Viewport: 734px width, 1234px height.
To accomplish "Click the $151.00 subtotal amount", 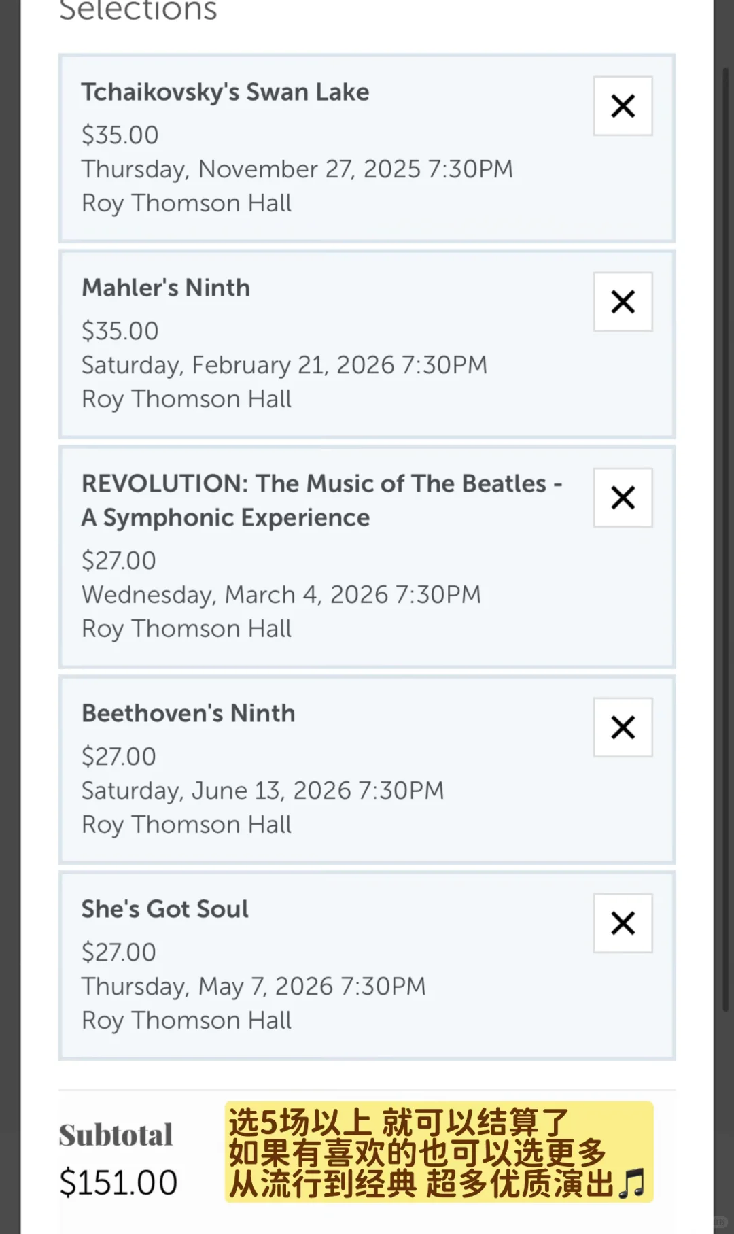I will tap(118, 1182).
